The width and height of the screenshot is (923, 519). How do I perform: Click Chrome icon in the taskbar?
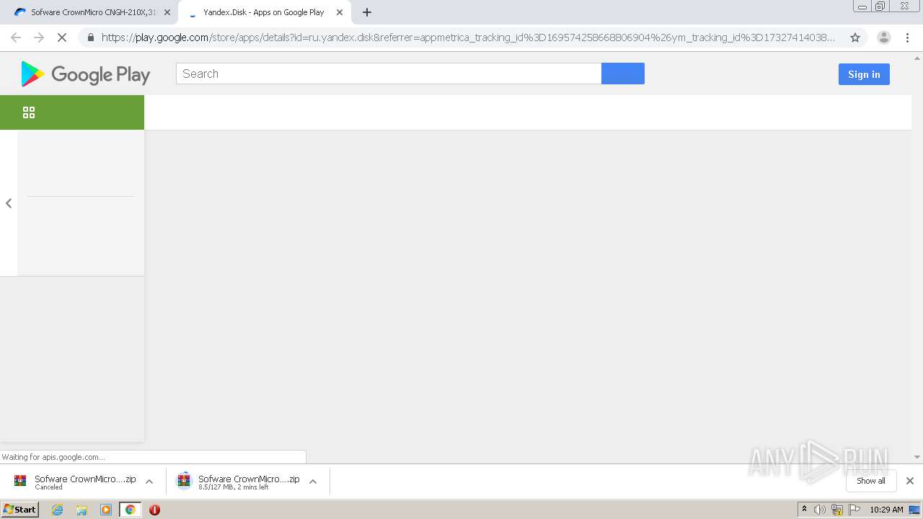click(x=131, y=510)
